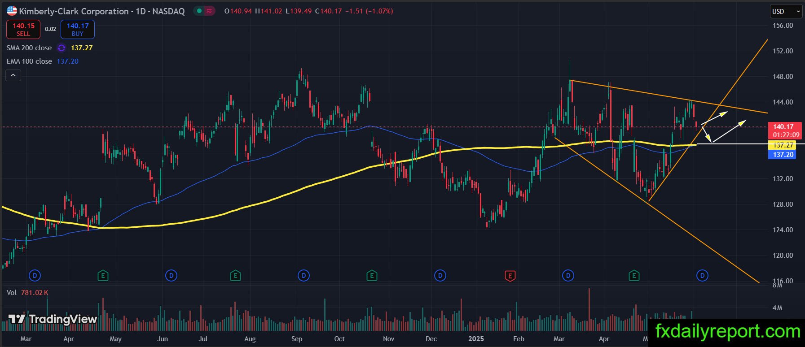Screen dimensions: 805x347
Task: Open the late April 2025 earnings marker
Action: [634, 275]
